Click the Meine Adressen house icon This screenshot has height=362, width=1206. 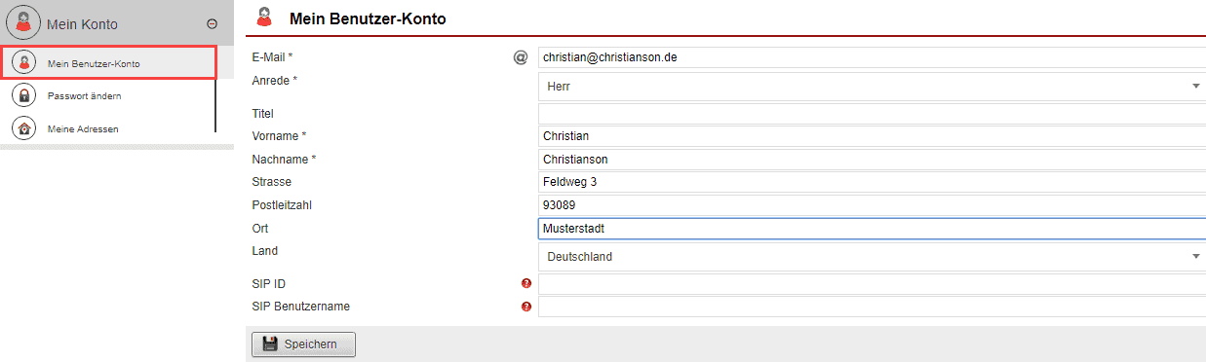coord(24,128)
